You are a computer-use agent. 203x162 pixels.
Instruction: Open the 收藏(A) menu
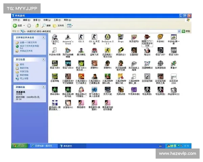click(47, 20)
